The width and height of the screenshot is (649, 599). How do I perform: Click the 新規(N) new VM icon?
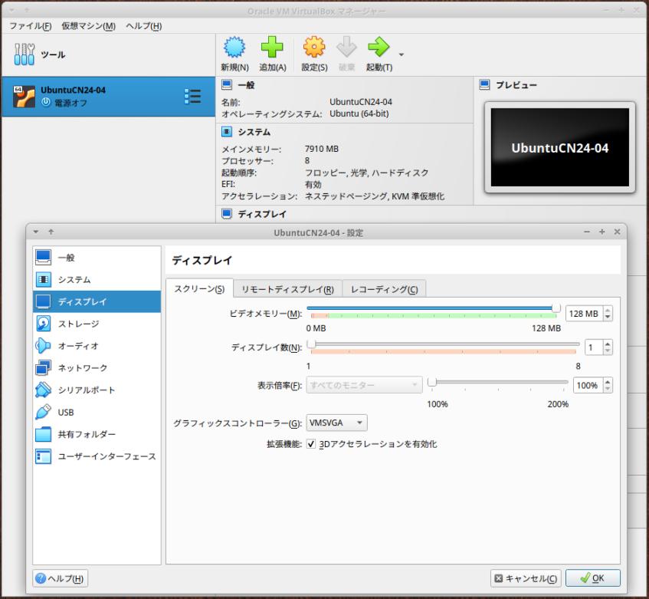234,47
